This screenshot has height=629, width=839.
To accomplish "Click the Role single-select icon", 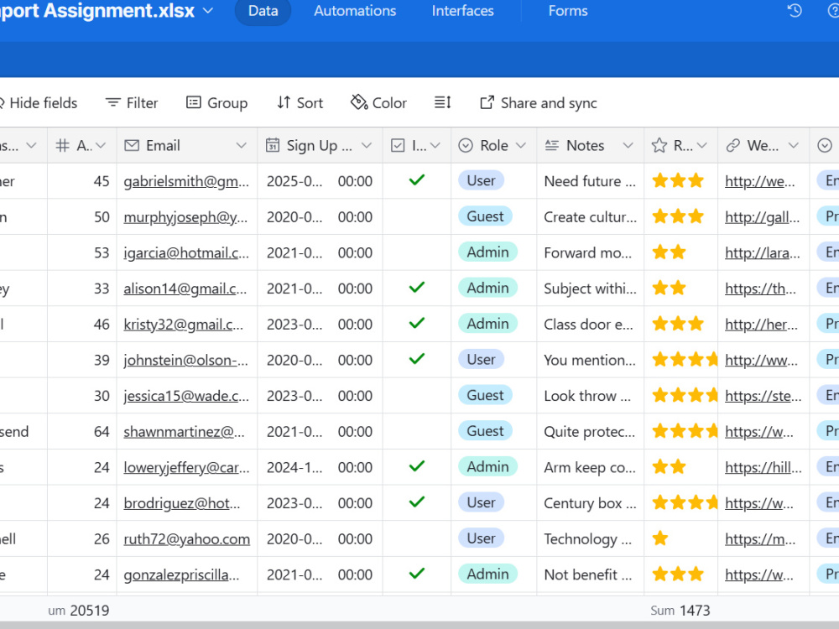I will pyautogui.click(x=466, y=145).
